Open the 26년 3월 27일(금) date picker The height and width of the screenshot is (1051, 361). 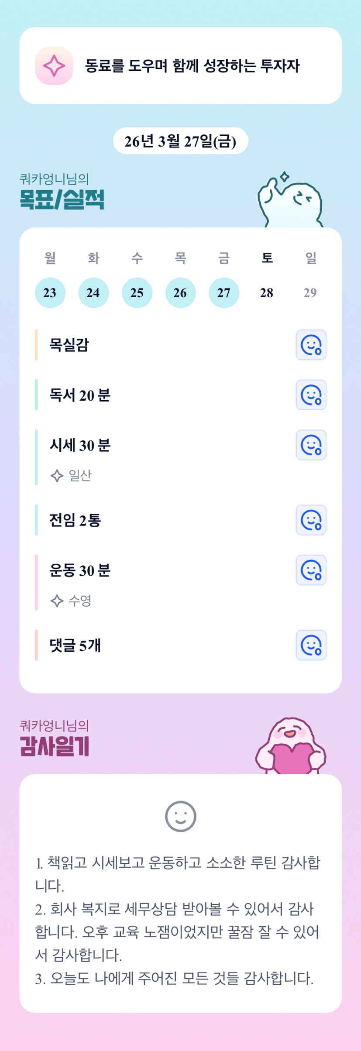(180, 141)
